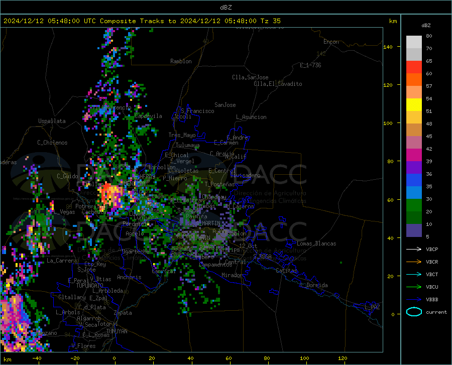Click the cyan VBCT arrow in legend
This screenshot has width=452, height=365.
click(x=414, y=274)
